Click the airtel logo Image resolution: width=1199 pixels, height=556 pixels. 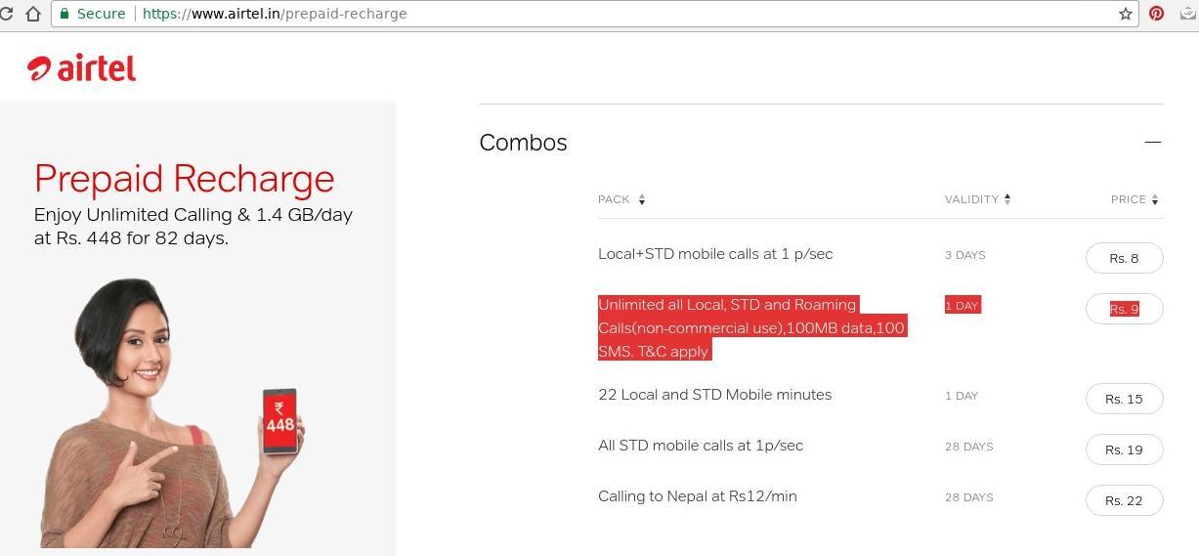point(82,67)
